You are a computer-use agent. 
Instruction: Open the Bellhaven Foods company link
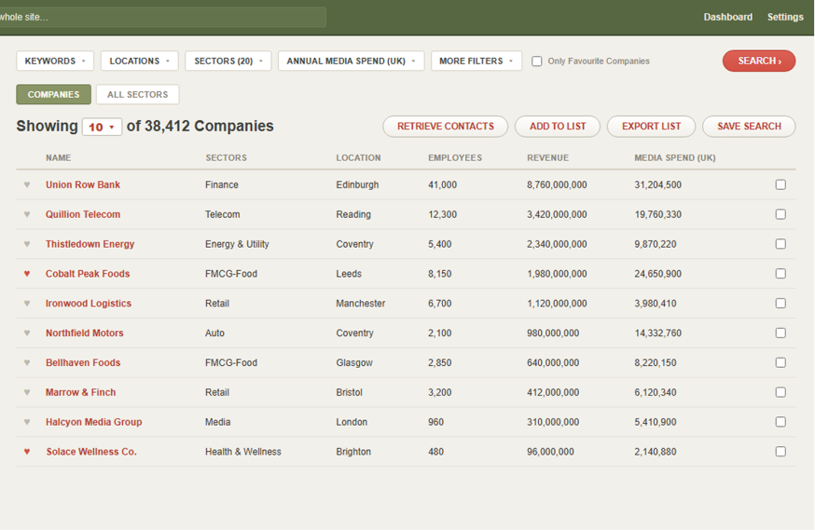(83, 362)
